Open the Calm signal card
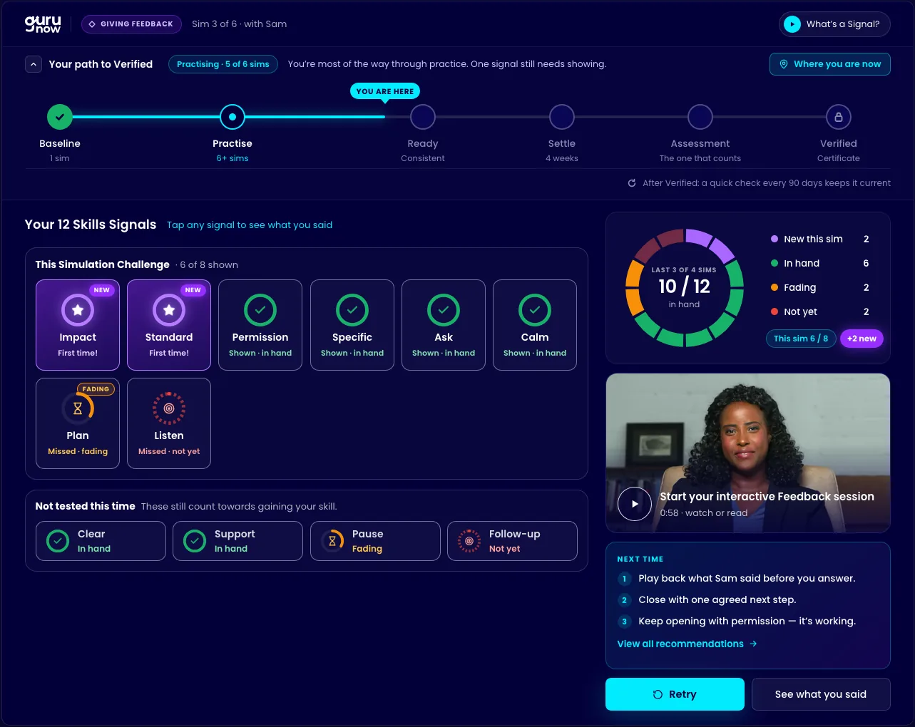This screenshot has width=915, height=727. (535, 325)
